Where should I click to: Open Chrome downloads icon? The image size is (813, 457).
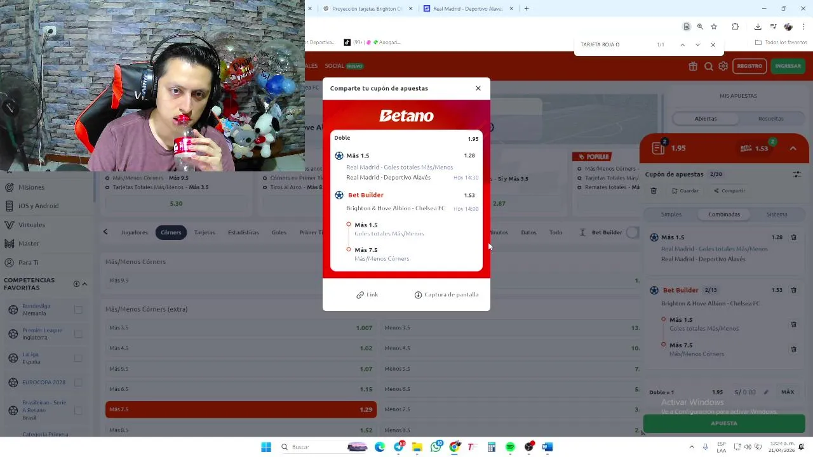(x=758, y=27)
